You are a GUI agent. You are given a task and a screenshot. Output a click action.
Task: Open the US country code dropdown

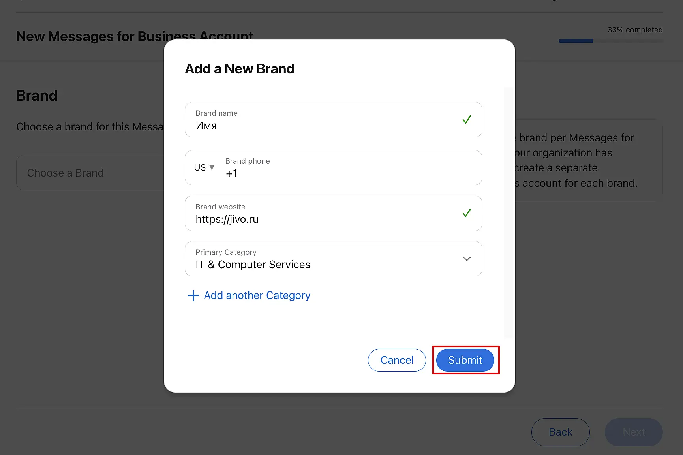204,167
